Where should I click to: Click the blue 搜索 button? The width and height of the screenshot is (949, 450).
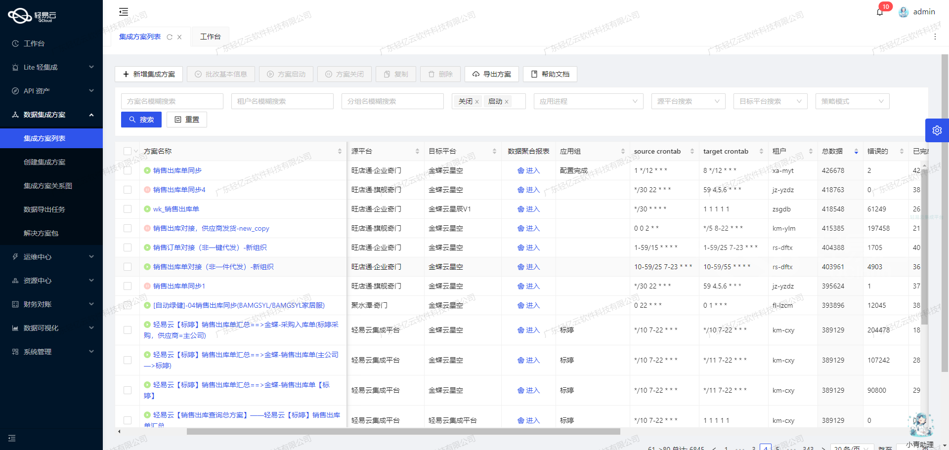[141, 120]
